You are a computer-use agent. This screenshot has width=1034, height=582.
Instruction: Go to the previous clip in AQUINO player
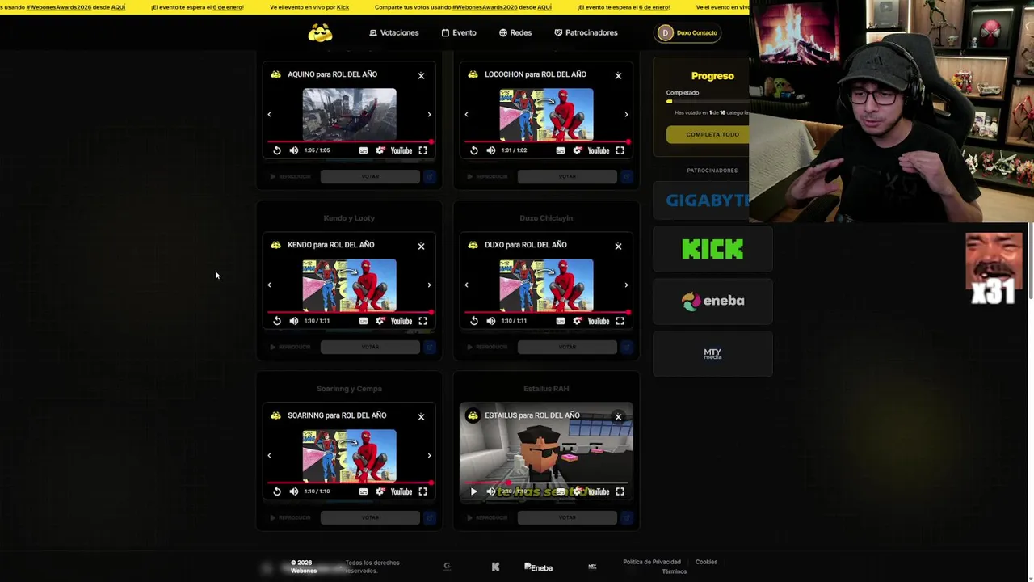[x=269, y=114]
